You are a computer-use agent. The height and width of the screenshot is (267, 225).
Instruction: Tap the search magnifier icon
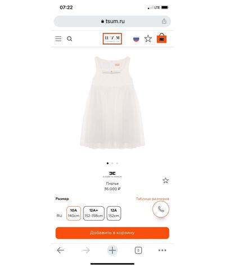(x=69, y=39)
